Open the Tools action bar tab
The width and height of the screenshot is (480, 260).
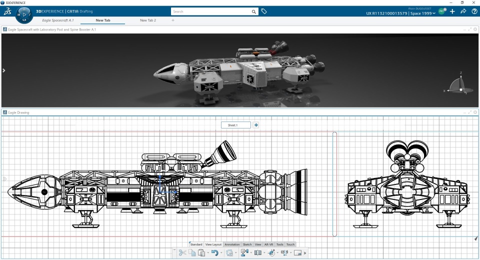pos(280,244)
